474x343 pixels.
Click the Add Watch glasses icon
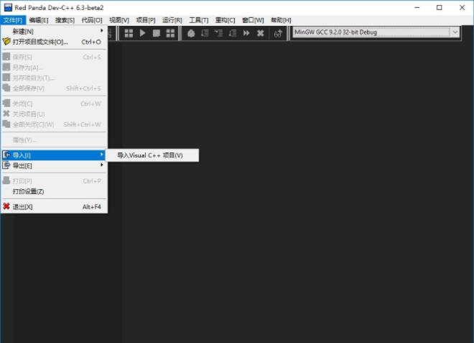pos(278,33)
